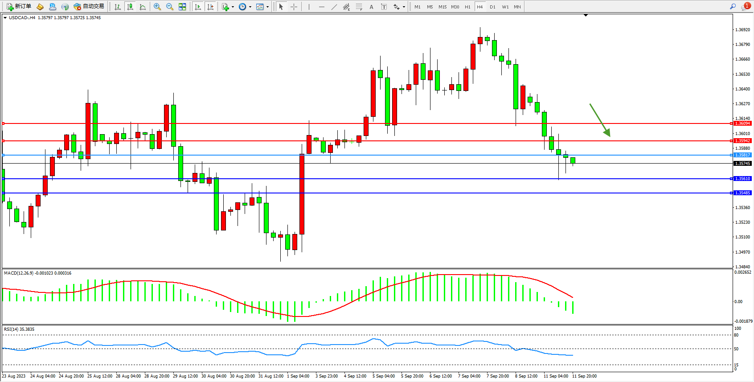Image resolution: width=754 pixels, height=382 pixels.
Task: Click the tile windows icon
Action: 182,7
